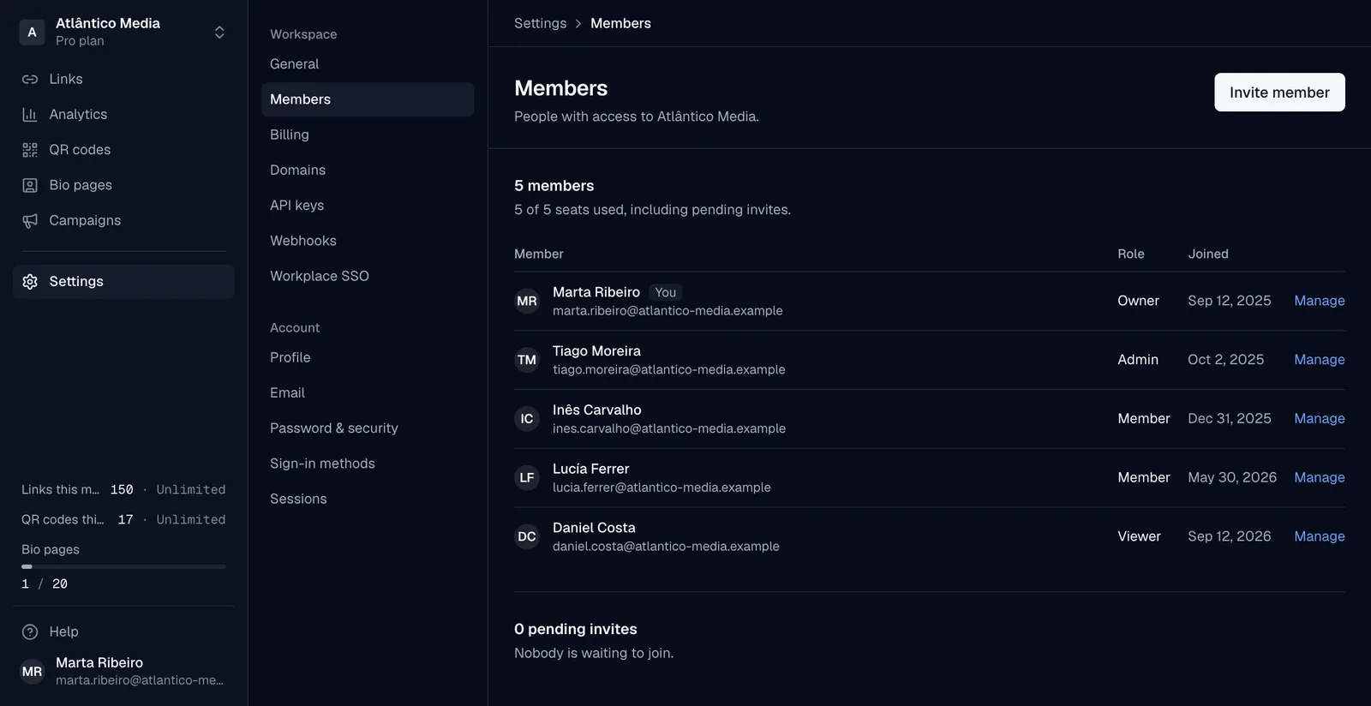Open API keys settings

[368, 206]
